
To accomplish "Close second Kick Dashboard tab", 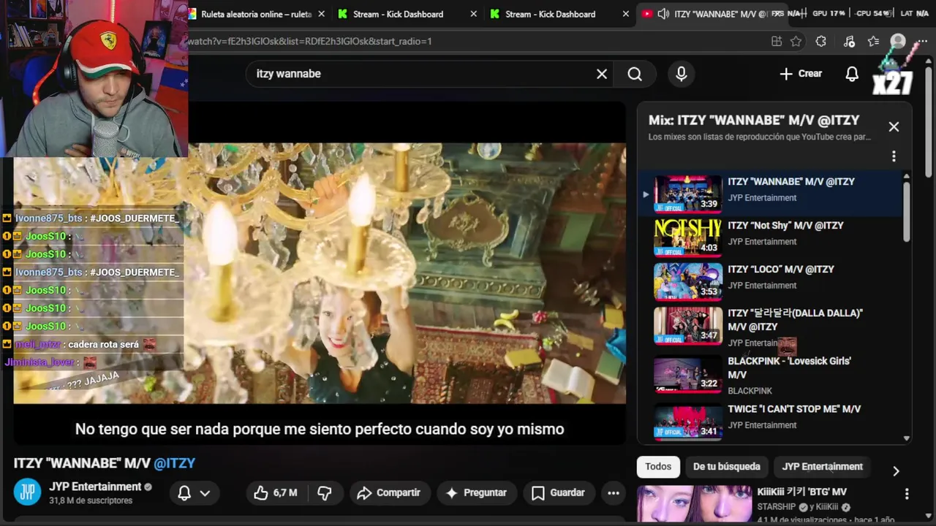I will [x=625, y=14].
